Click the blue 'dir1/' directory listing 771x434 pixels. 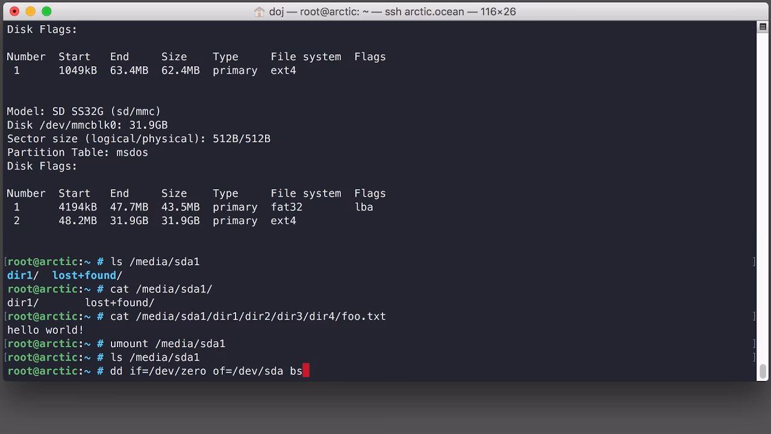[23, 275]
